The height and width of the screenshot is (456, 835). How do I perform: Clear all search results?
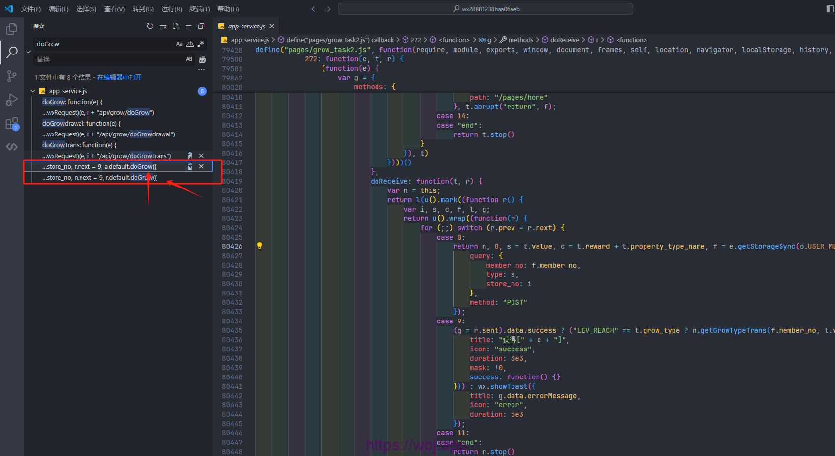coord(163,26)
